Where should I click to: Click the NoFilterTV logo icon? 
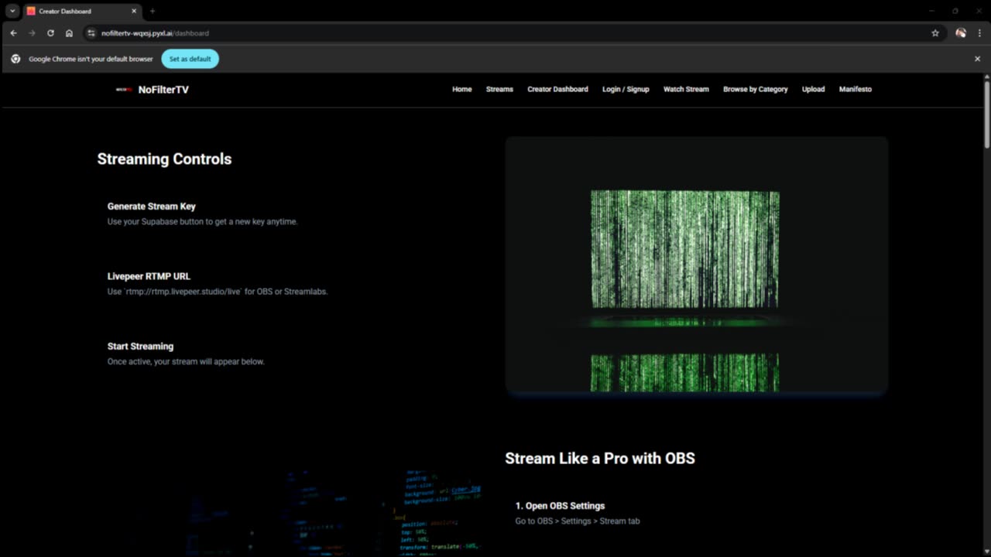pyautogui.click(x=125, y=90)
